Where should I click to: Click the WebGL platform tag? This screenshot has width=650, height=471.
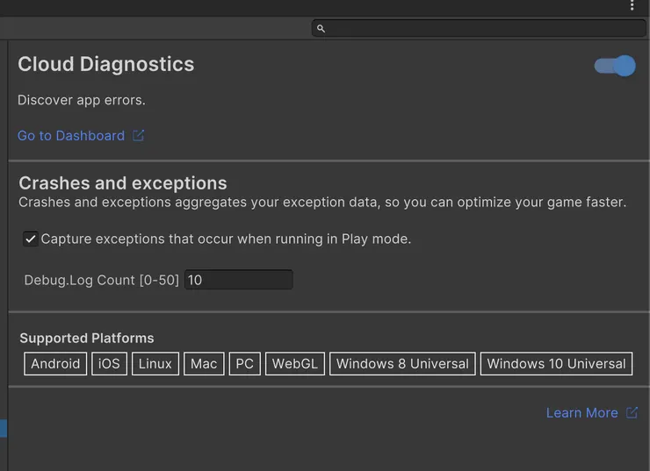294,364
